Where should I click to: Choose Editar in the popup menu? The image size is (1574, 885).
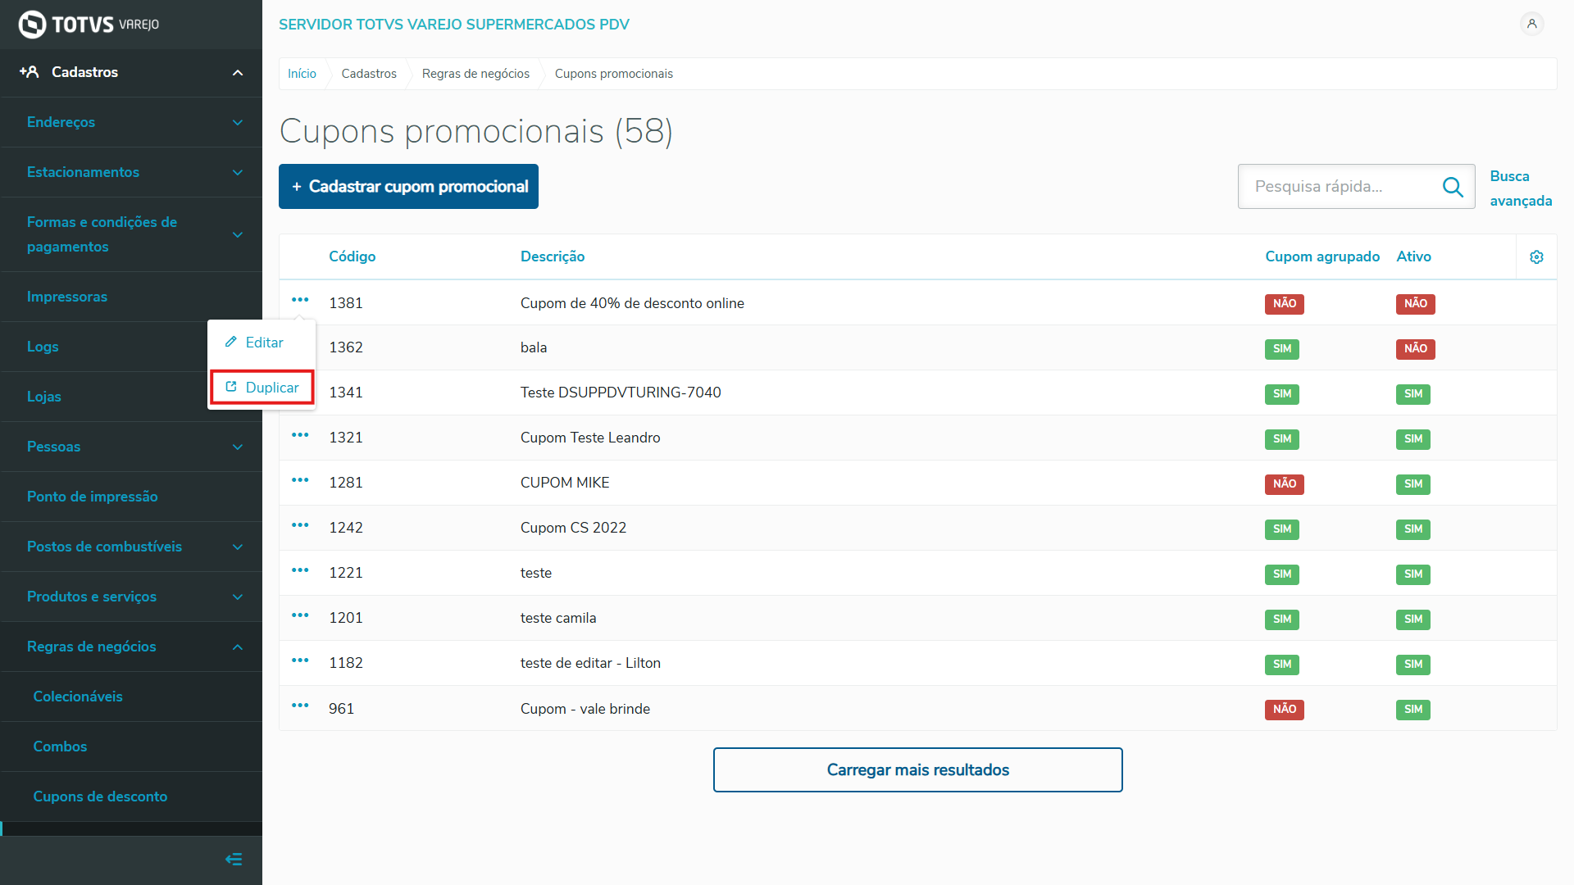point(255,343)
